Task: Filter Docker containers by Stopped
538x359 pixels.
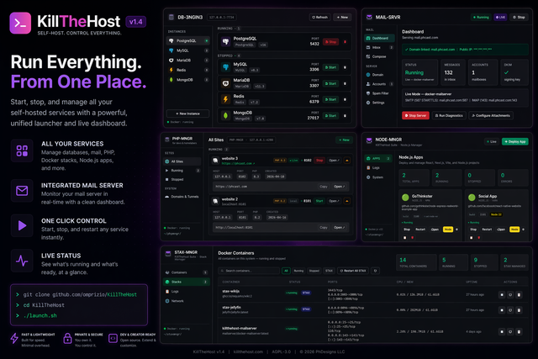Action: 314,271
